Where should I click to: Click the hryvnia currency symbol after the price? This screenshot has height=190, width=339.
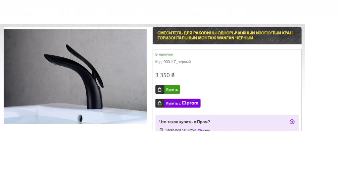[x=173, y=75]
